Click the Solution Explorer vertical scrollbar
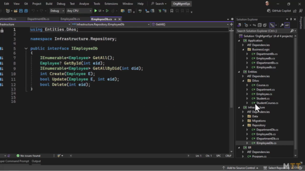Screen dimensions: 305x171 click(295, 93)
